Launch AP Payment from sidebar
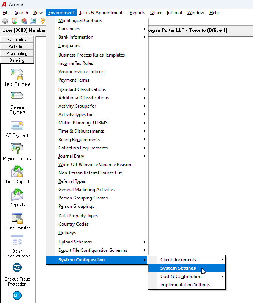The height and width of the screenshot is (303, 253). [17, 129]
